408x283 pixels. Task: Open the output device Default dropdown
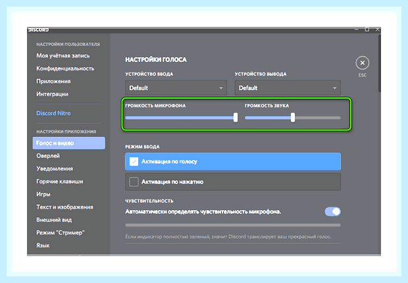[x=288, y=88]
